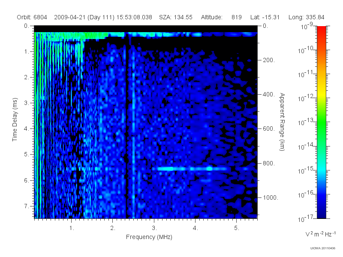Click the 'Frequency (MHz)' axis label

tap(149, 237)
